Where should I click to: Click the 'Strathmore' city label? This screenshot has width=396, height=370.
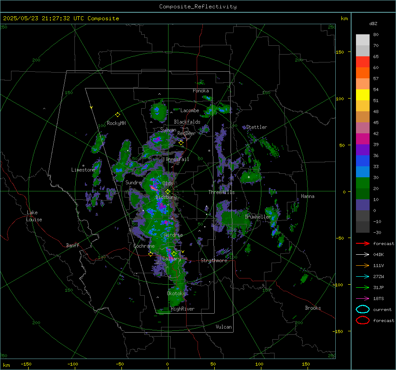click(214, 260)
